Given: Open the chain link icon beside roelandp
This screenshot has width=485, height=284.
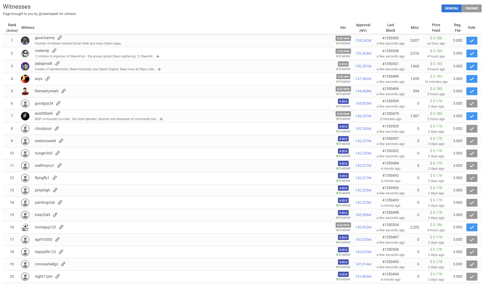Looking at the screenshot, I should 54,51.
